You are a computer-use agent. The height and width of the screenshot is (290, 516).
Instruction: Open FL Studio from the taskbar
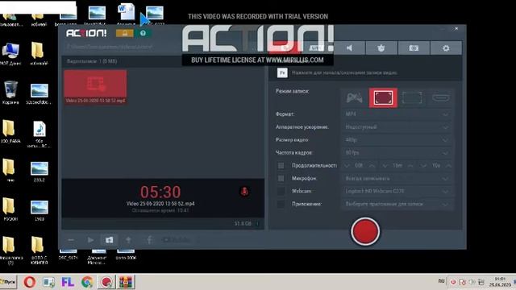point(68,282)
